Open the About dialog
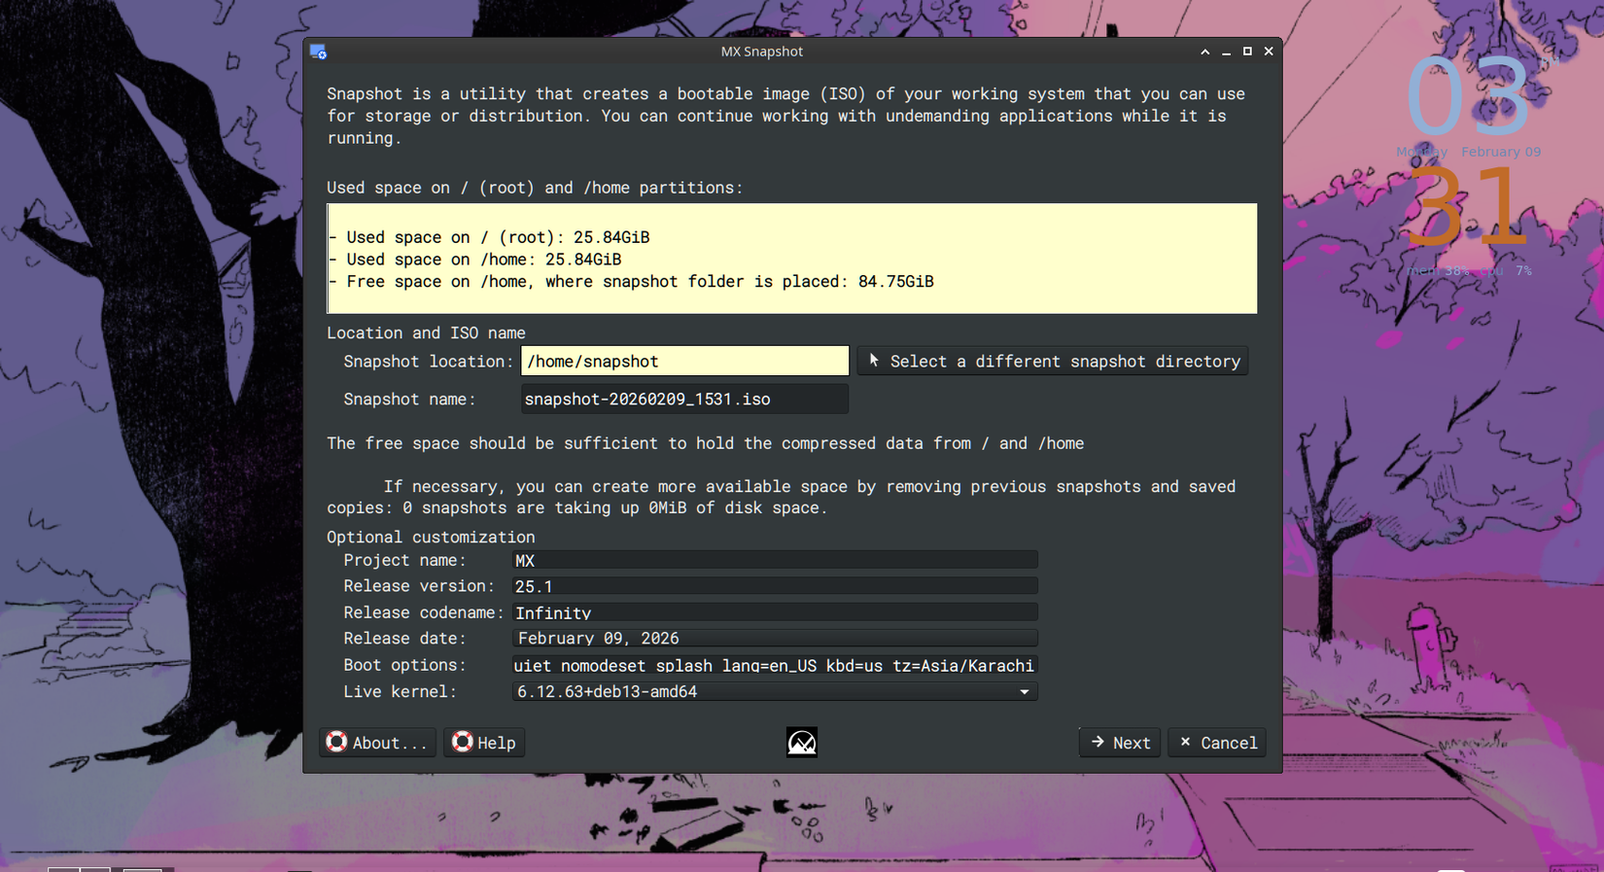 [x=377, y=743]
